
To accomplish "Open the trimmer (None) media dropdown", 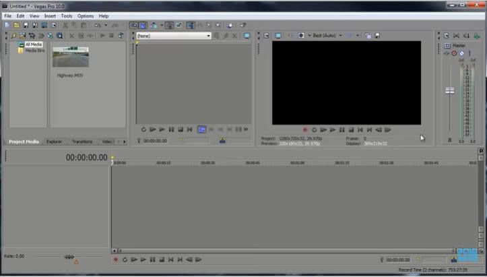I will (174, 36).
